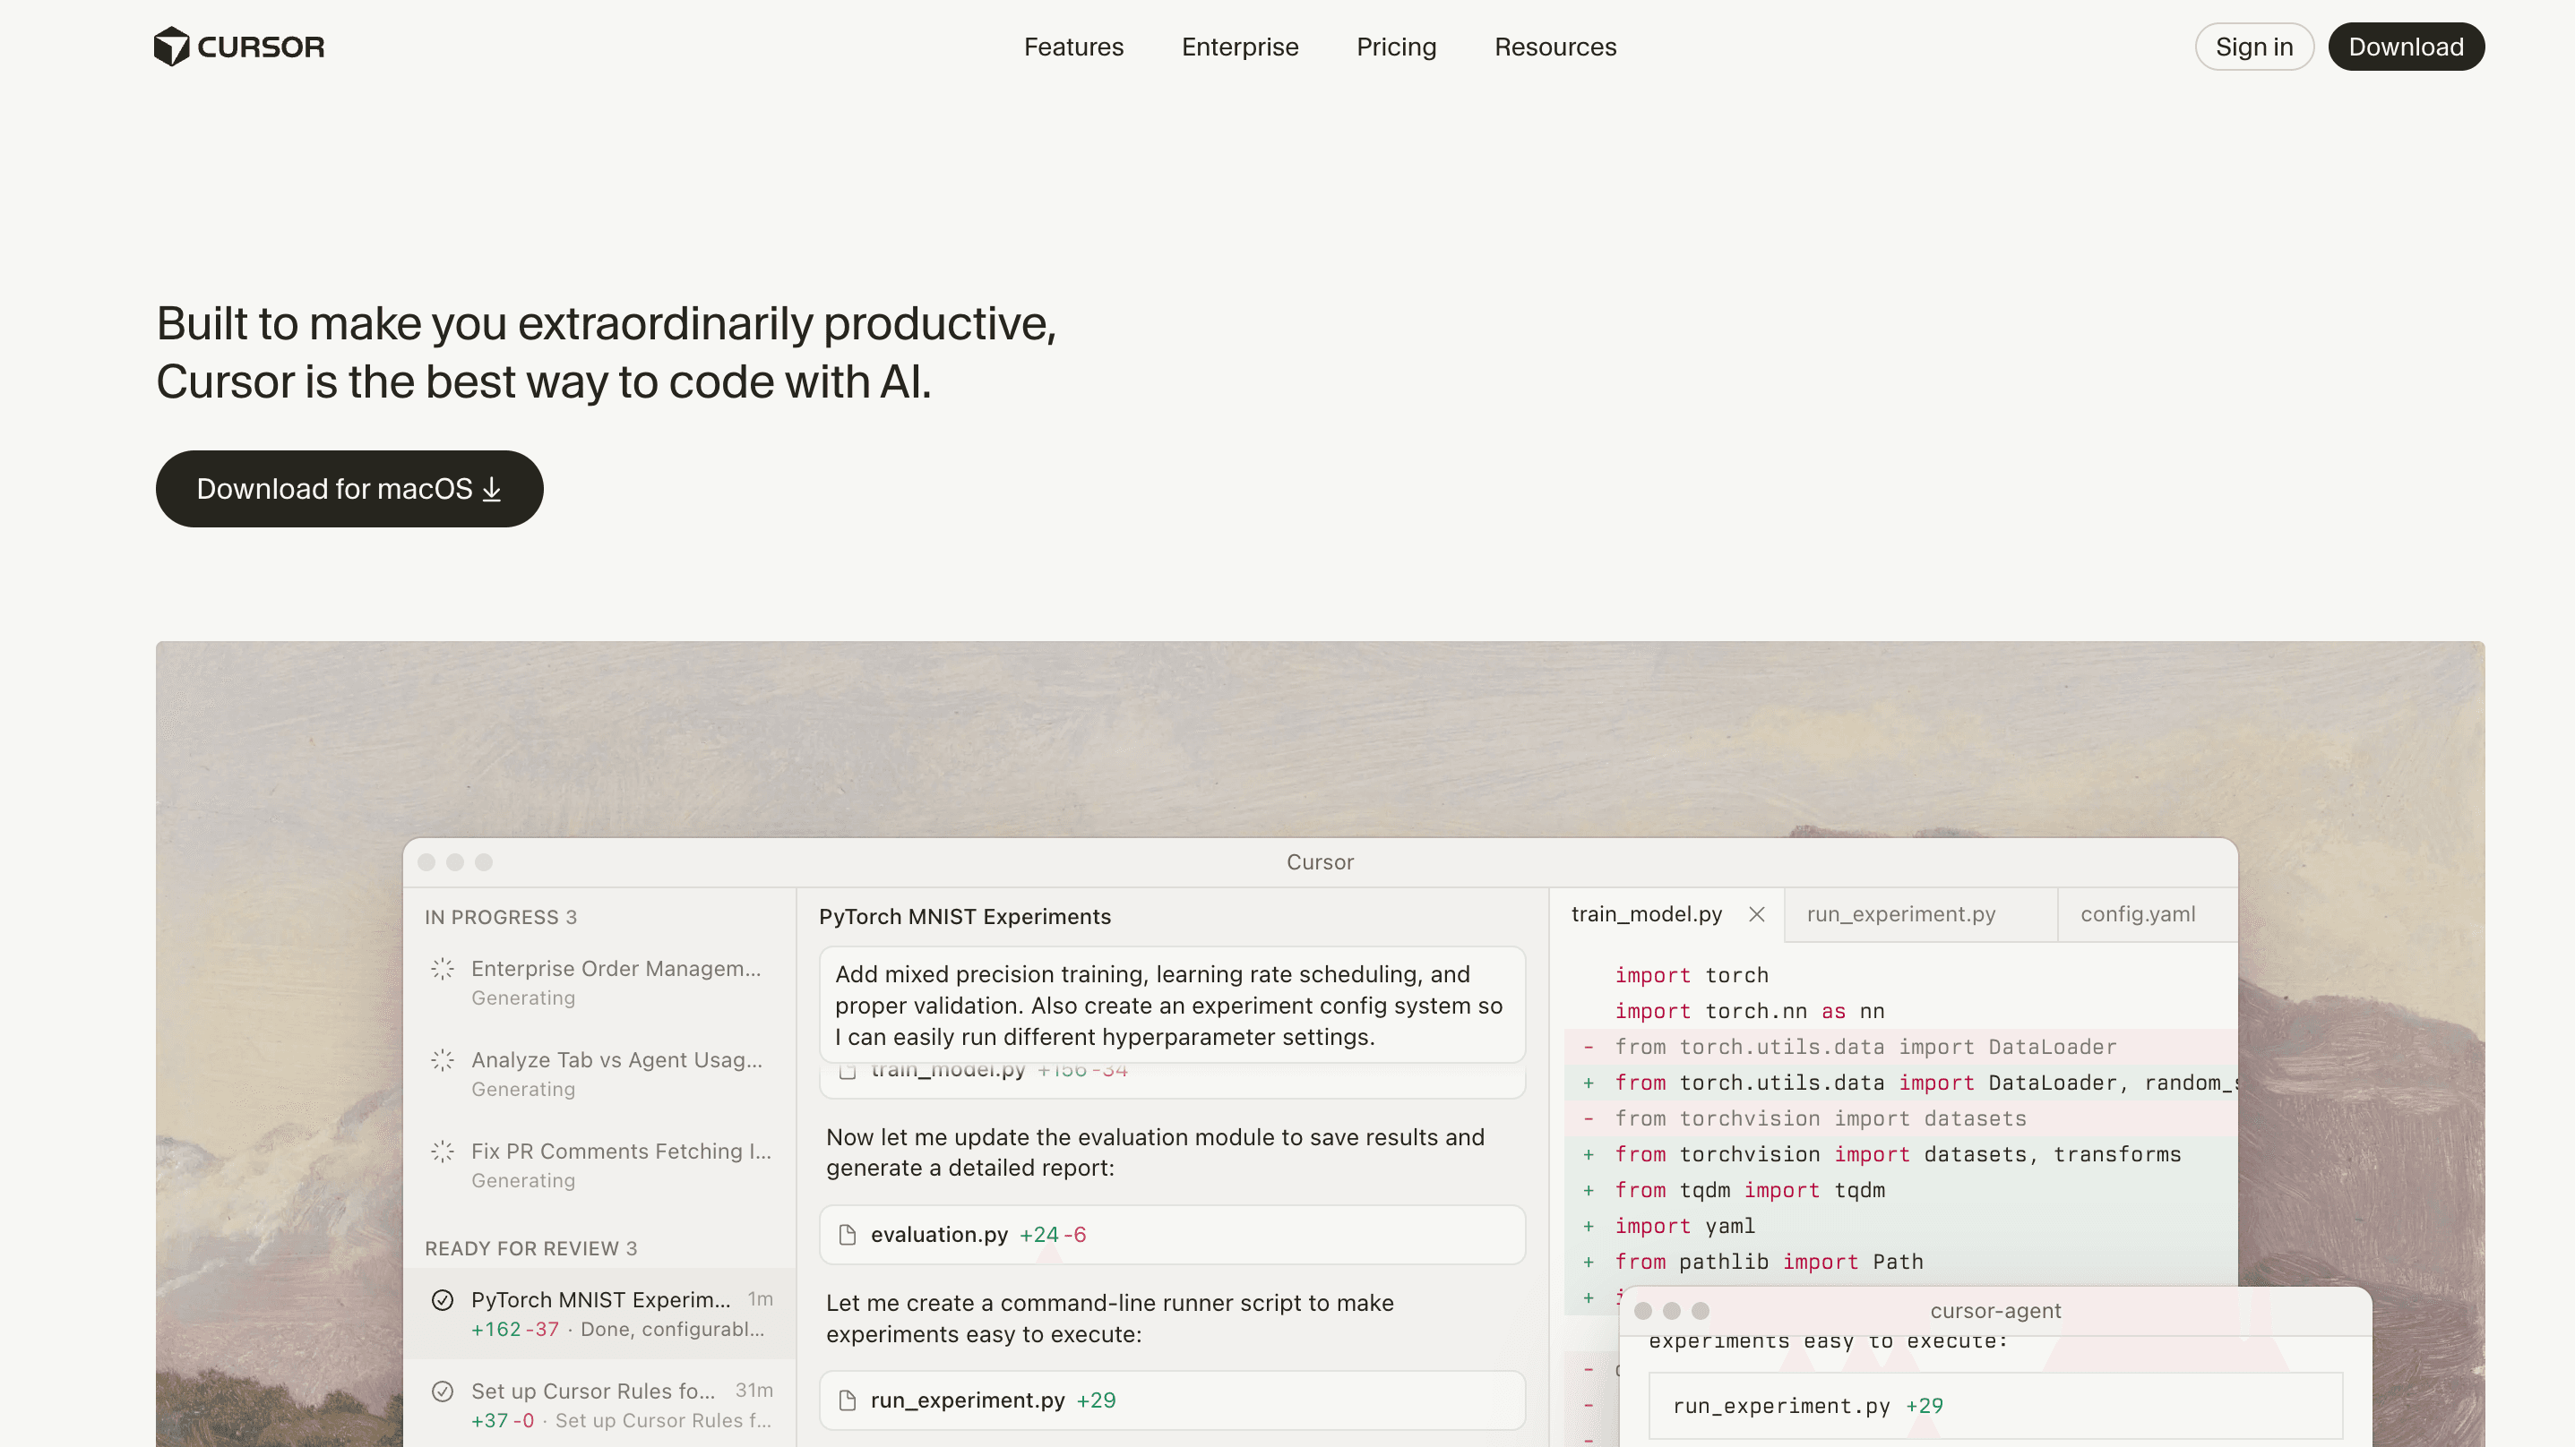Screen dimensions: 2575x1447
Task: Click the evaluation.py file icon
Action: click(848, 1235)
